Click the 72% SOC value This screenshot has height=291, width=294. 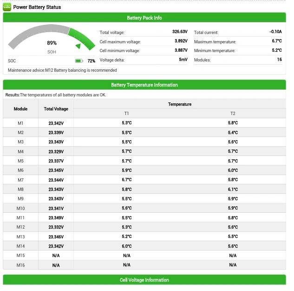coord(91,61)
